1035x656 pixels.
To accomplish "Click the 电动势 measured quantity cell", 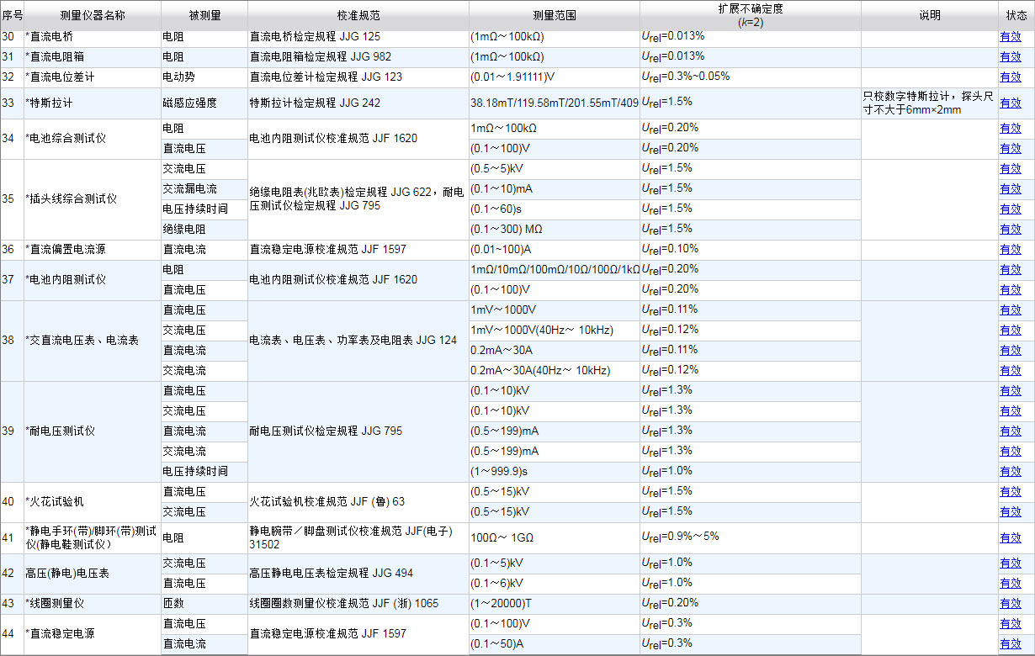I will click(x=204, y=77).
